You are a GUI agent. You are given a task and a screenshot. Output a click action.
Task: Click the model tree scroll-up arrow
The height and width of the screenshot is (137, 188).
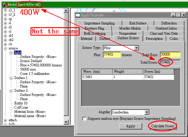point(66,11)
